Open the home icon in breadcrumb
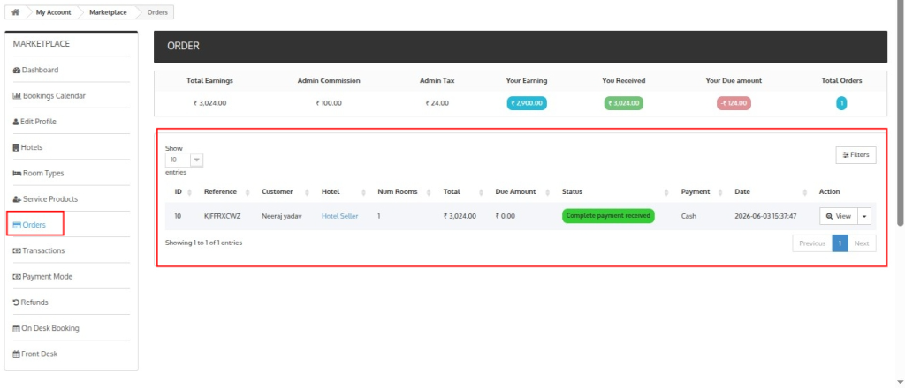This screenshot has width=905, height=388. [x=16, y=12]
